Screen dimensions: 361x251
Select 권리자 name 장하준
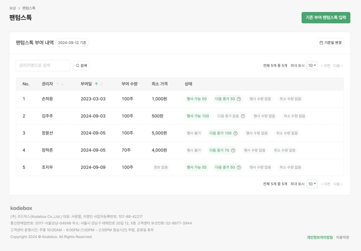coord(47,150)
